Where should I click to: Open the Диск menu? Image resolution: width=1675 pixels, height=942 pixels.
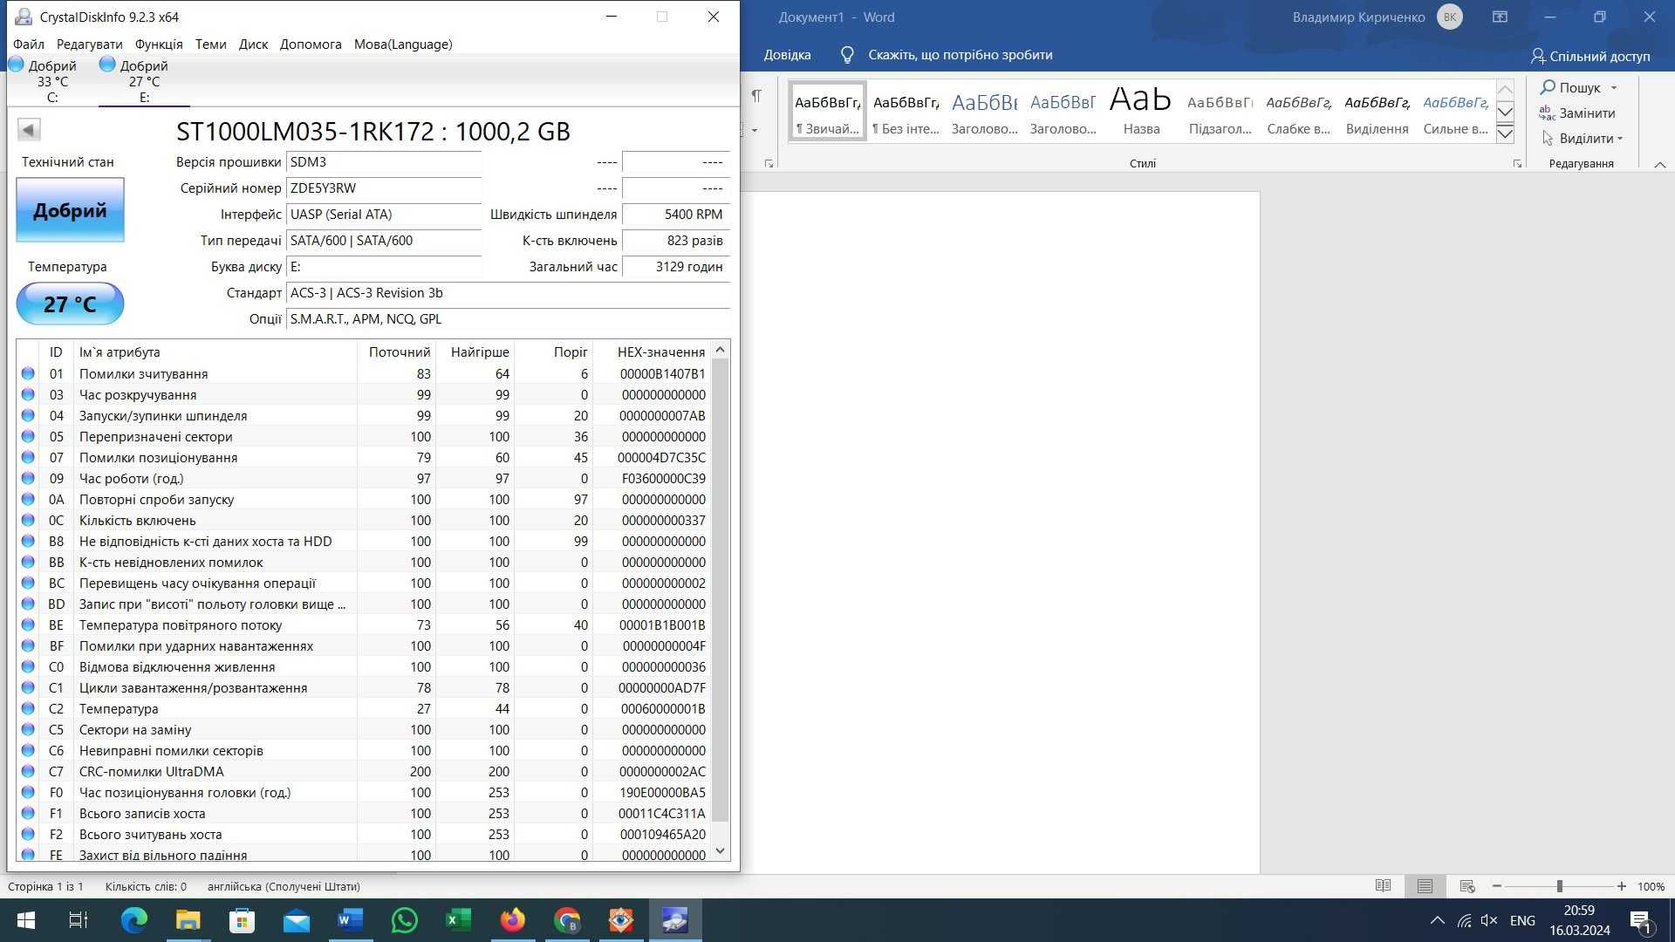[253, 44]
